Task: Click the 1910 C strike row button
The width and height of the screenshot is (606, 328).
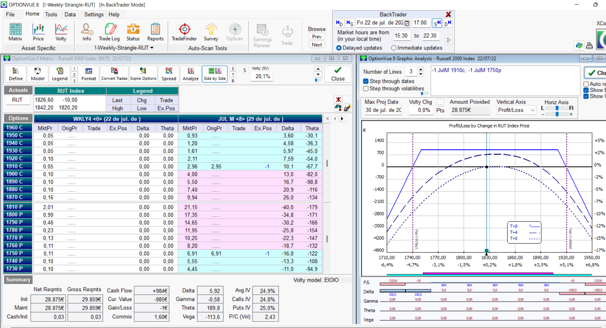Action: [x=18, y=166]
